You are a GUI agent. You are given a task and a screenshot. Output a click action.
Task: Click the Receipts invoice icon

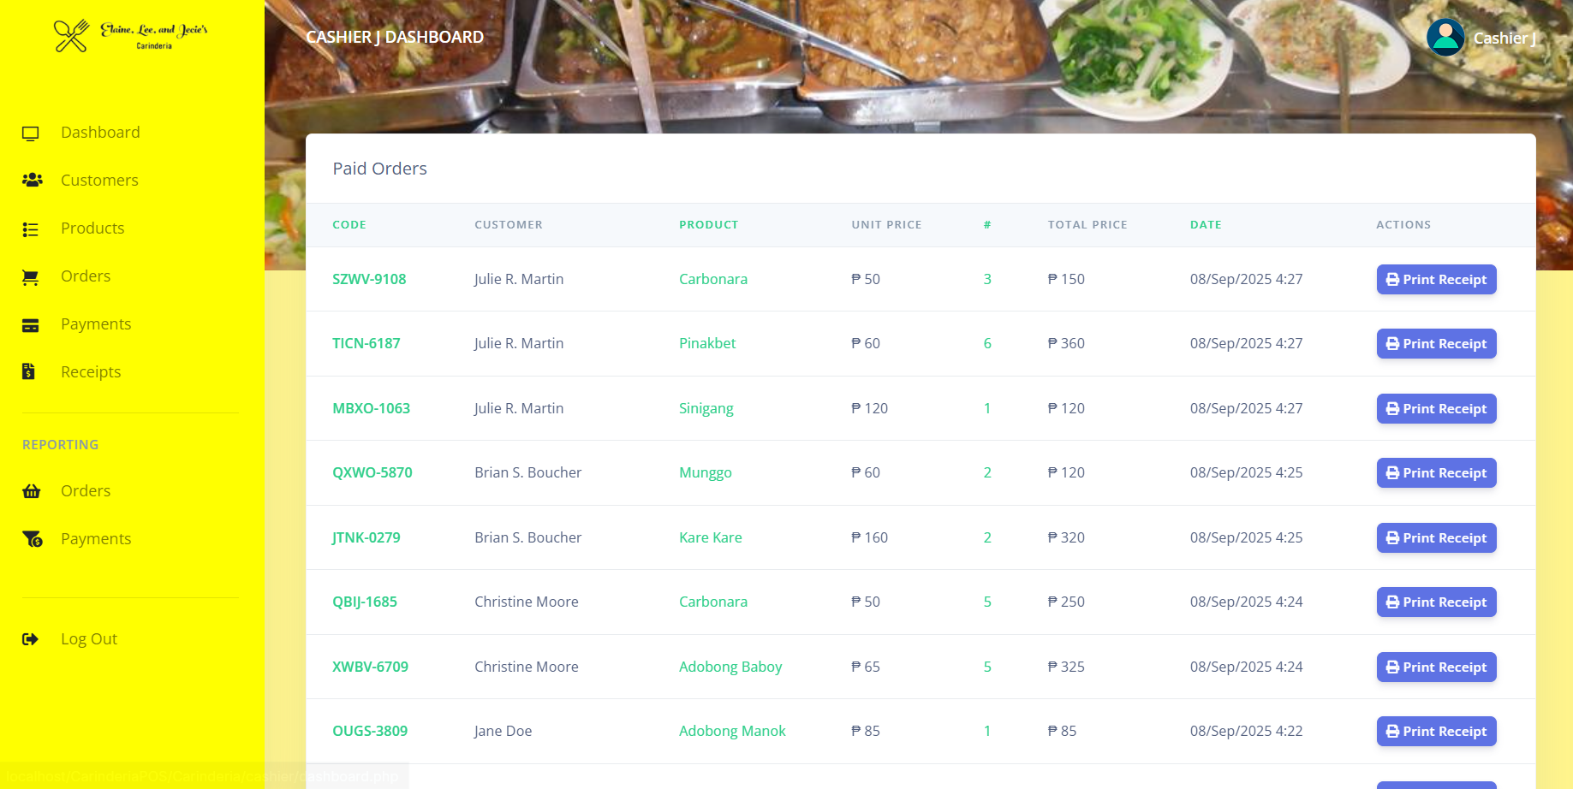29,371
